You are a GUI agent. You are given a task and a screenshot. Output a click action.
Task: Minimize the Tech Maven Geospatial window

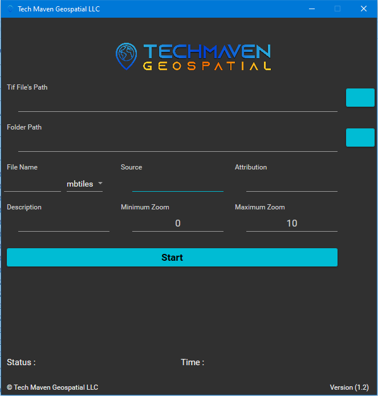click(x=312, y=9)
